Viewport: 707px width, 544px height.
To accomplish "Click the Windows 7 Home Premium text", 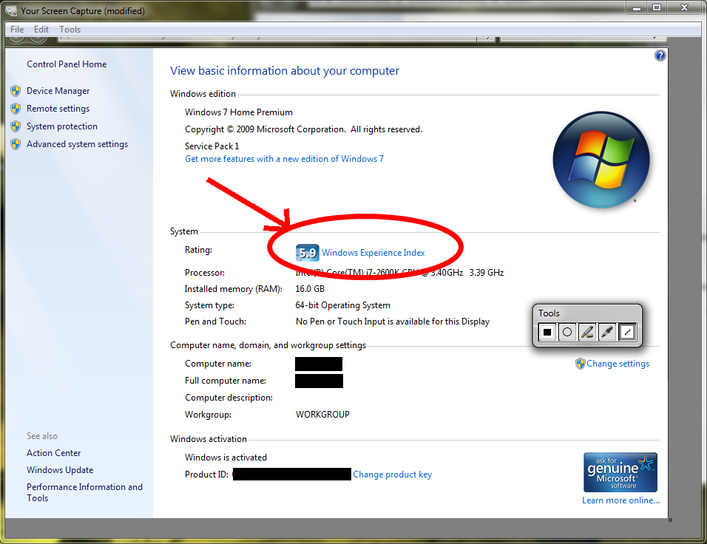I will [239, 112].
